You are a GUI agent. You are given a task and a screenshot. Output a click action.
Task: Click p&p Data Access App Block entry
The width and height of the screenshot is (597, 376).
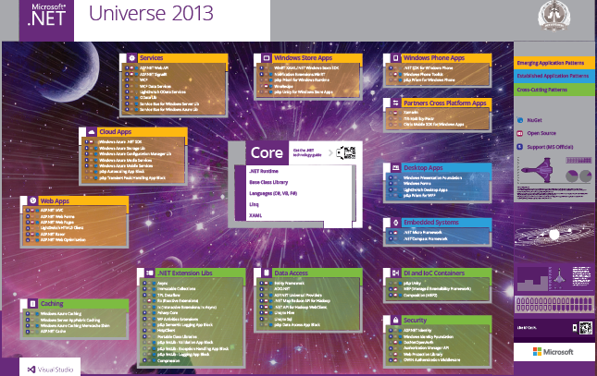coord(297,325)
